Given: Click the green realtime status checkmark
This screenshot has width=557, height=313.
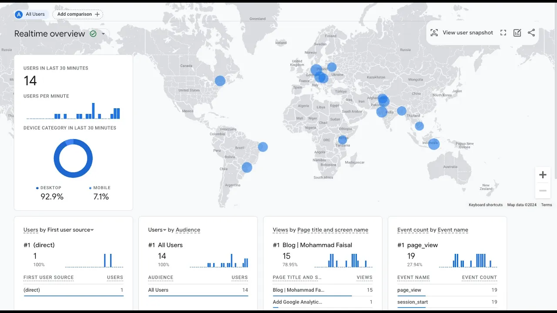Looking at the screenshot, I should [93, 34].
